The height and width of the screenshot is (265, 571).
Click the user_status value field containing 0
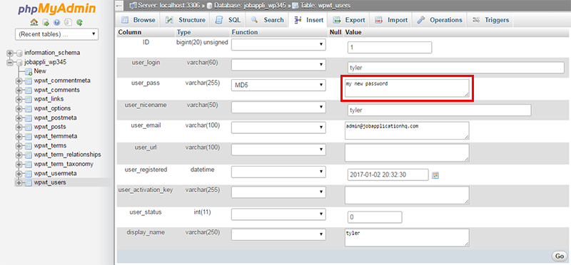click(x=375, y=217)
